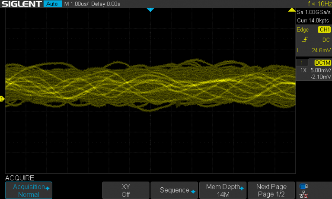Click the 24.6mV trigger level value
The height and width of the screenshot is (199, 332).
pos(320,50)
